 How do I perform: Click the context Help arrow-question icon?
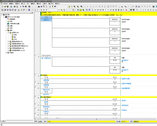tap(55, 7)
